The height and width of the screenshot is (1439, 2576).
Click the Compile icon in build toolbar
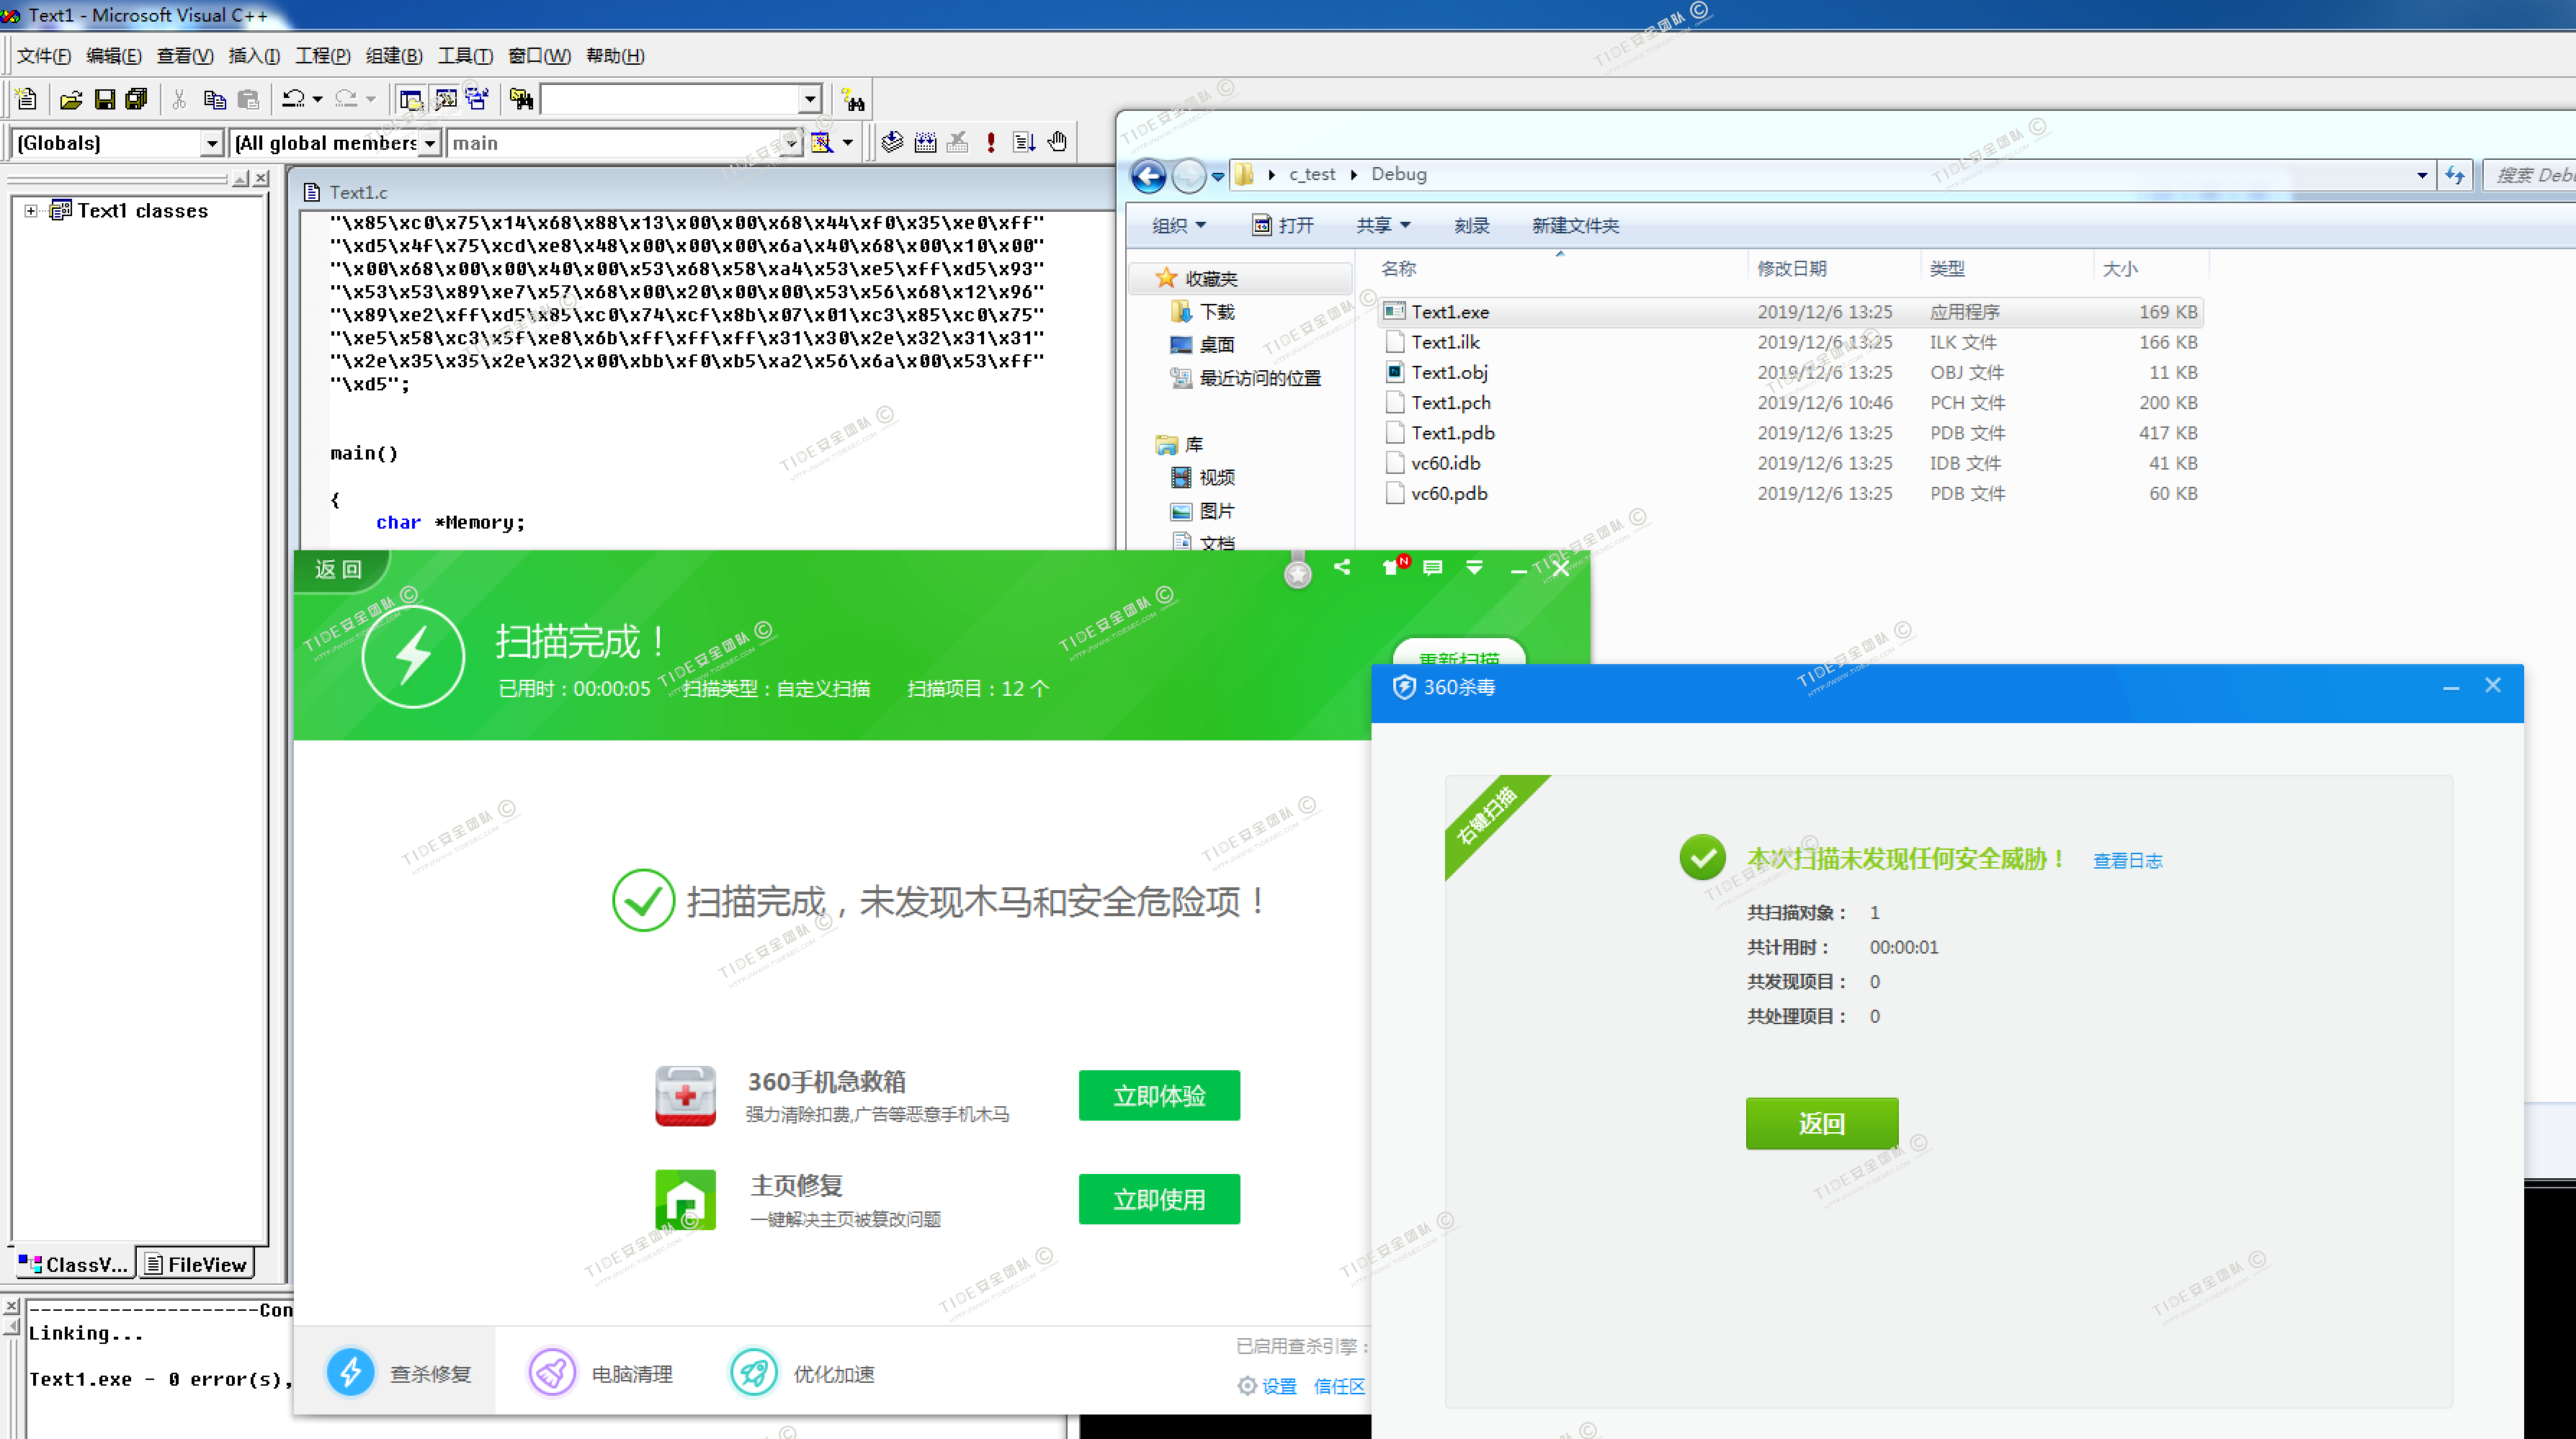pyautogui.click(x=892, y=143)
